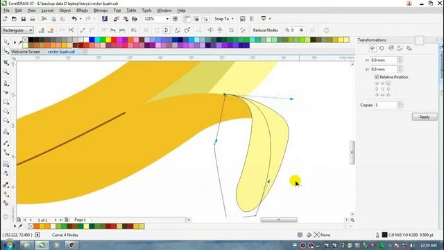The image size is (444, 250).
Task: Select the Freehand tool in toolbox
Action: [6, 83]
